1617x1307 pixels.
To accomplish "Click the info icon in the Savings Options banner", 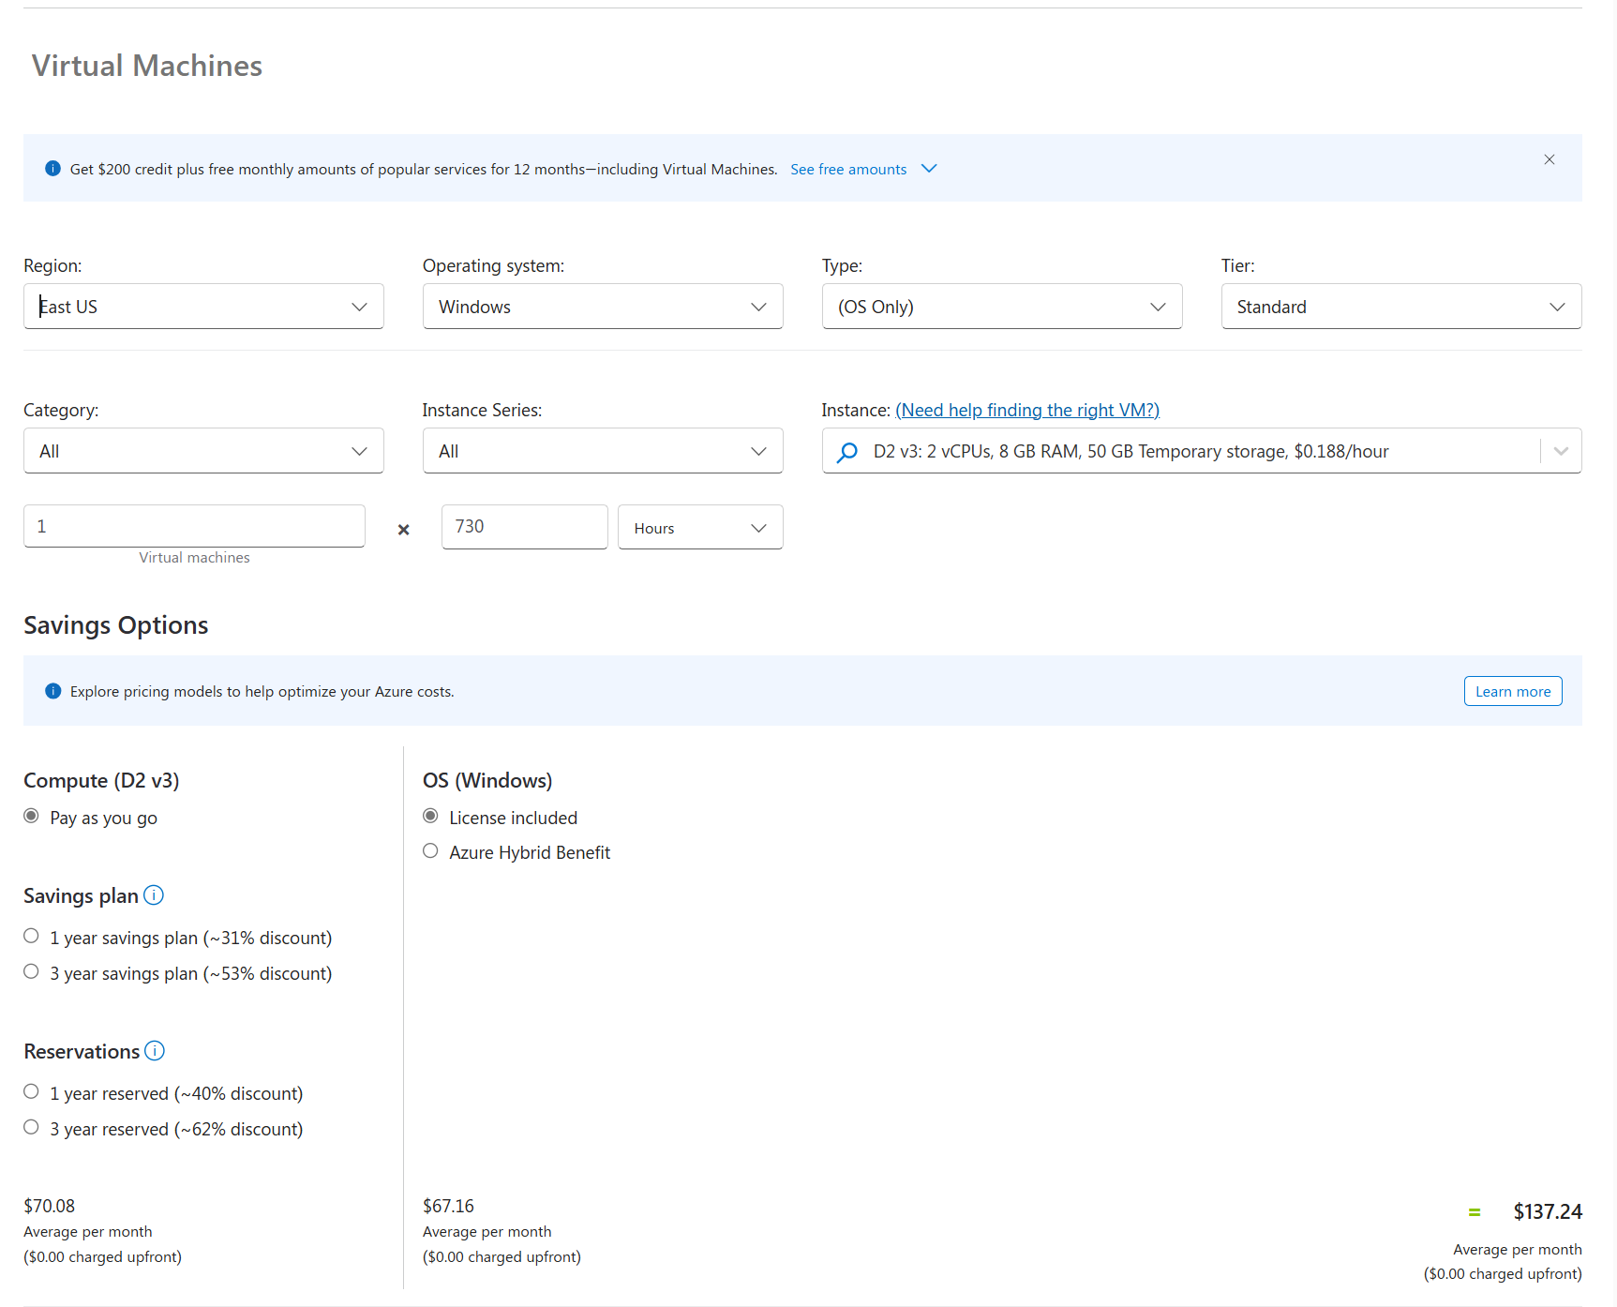I will pyautogui.click(x=52, y=691).
